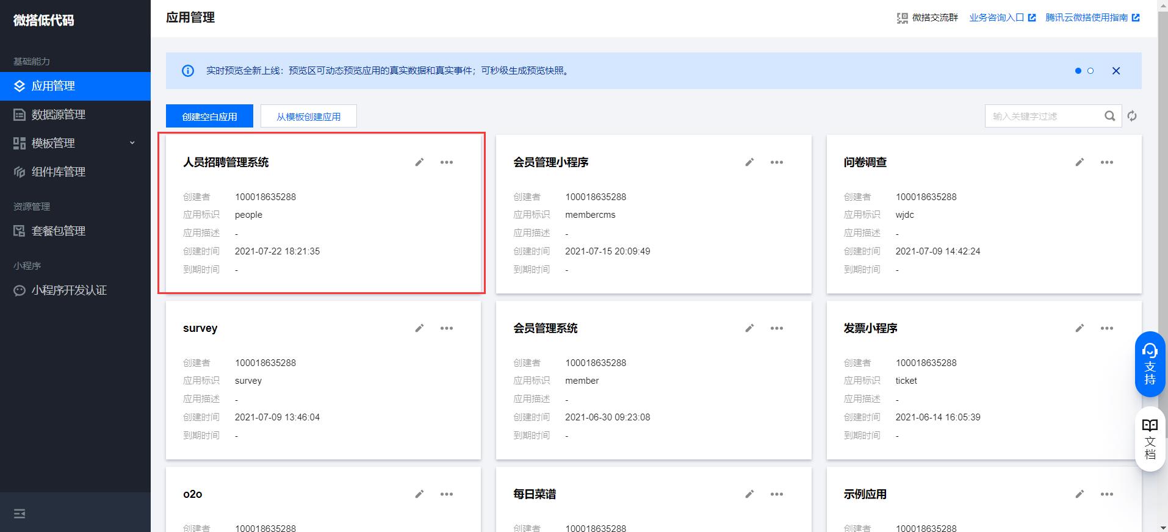Open the survey application title
Viewport: 1168px width, 532px height.
200,328
